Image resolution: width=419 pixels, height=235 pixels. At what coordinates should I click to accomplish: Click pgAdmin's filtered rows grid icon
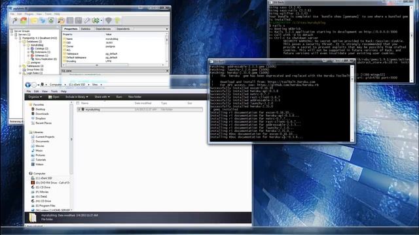[x=79, y=20]
